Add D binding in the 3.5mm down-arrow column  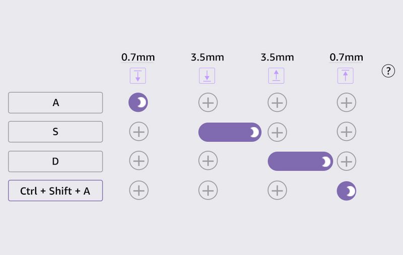(x=208, y=161)
